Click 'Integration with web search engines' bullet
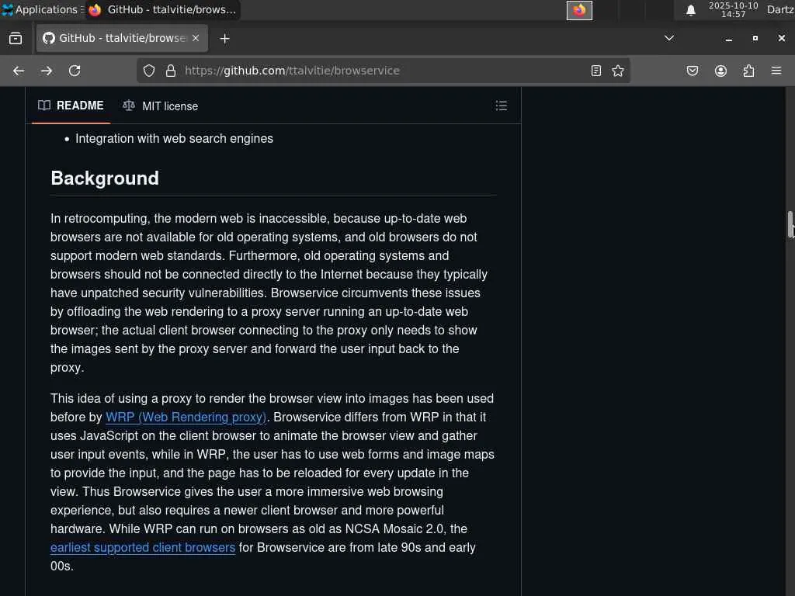The image size is (795, 596). pos(174,138)
